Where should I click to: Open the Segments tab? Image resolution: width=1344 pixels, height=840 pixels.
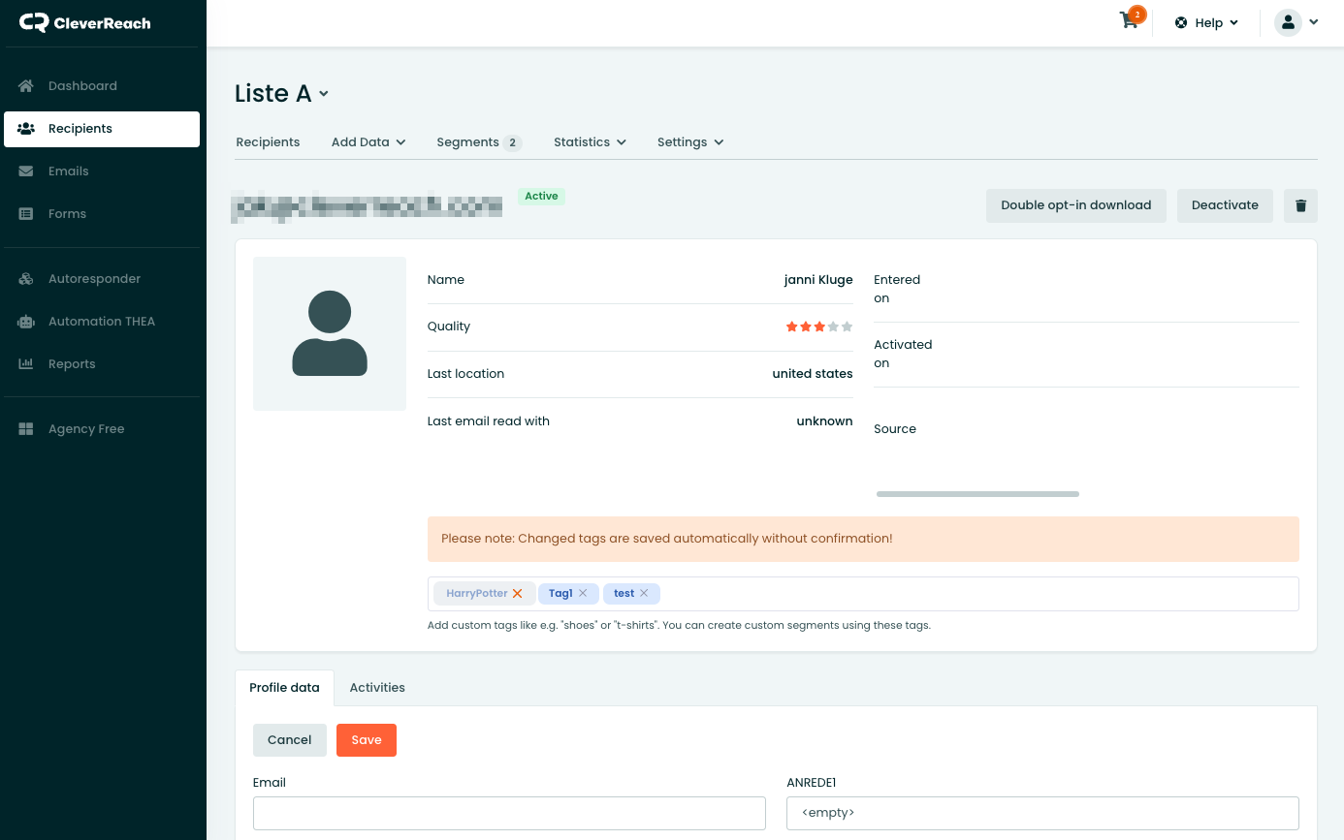coord(478,142)
